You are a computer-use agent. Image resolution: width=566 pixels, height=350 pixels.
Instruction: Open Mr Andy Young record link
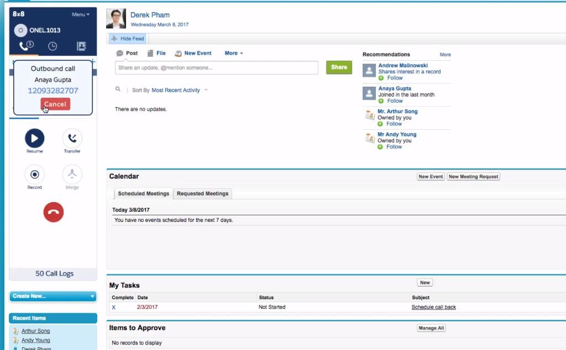point(397,135)
